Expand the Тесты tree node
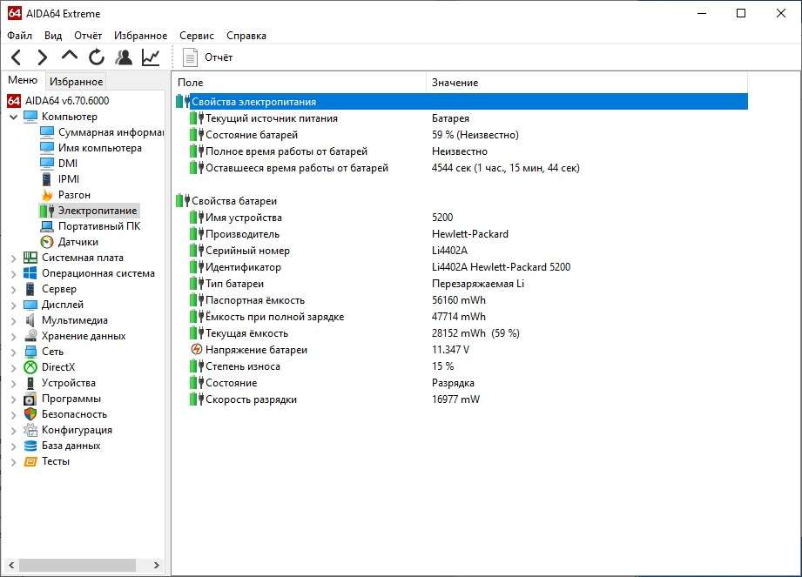802x577 pixels. (x=14, y=461)
